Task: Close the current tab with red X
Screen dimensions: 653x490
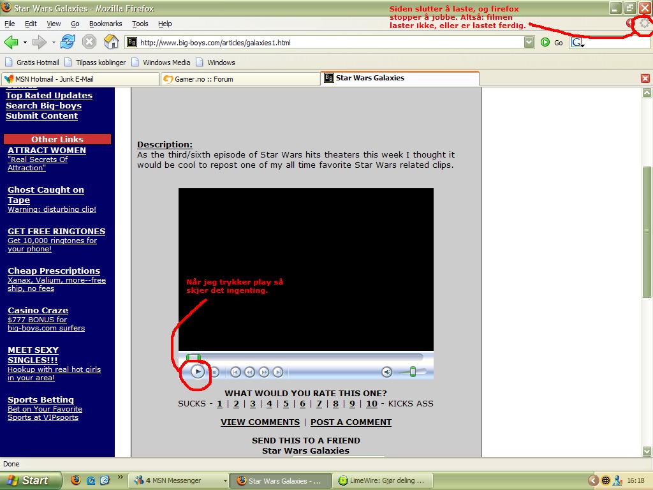Action: 645,78
